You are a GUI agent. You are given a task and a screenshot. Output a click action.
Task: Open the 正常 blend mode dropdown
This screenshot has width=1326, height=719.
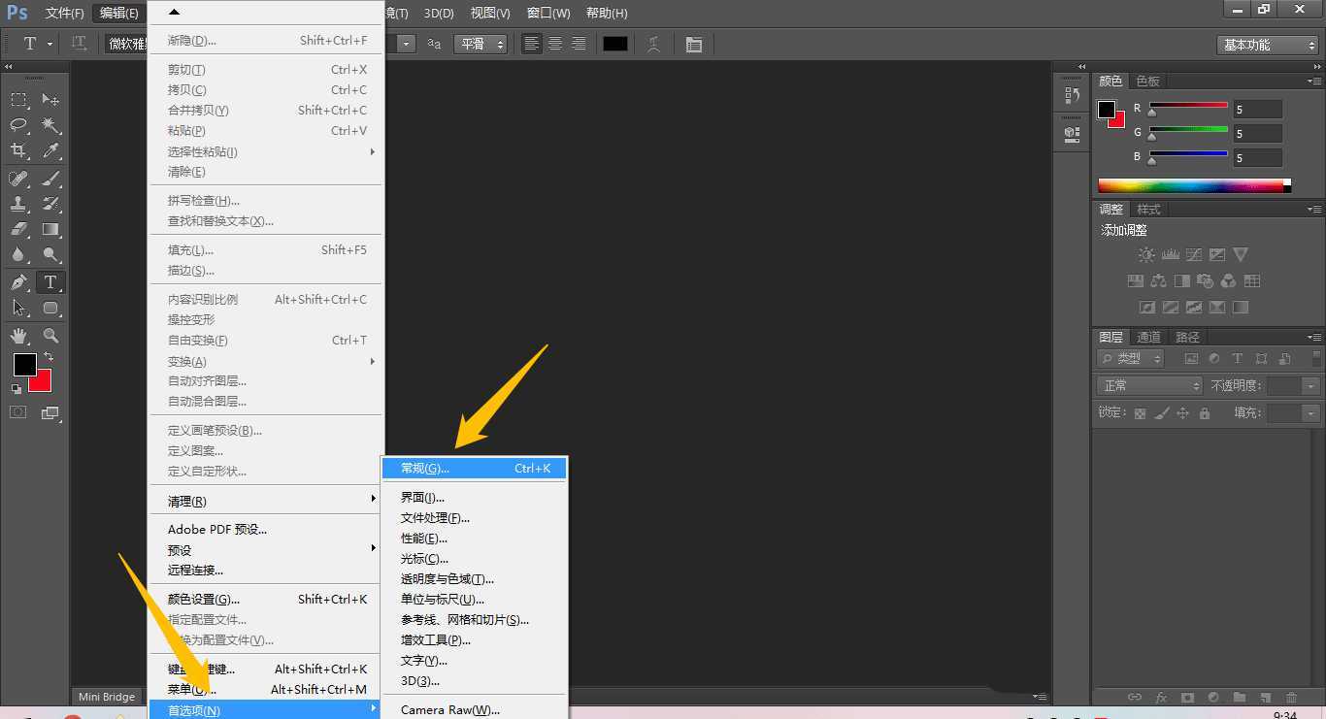pos(1149,386)
